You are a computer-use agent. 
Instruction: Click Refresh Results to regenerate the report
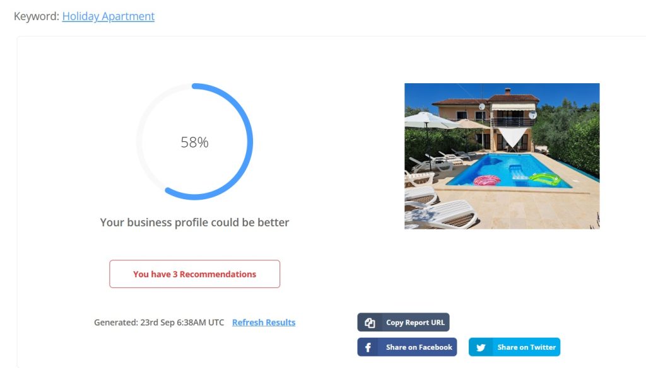point(263,322)
